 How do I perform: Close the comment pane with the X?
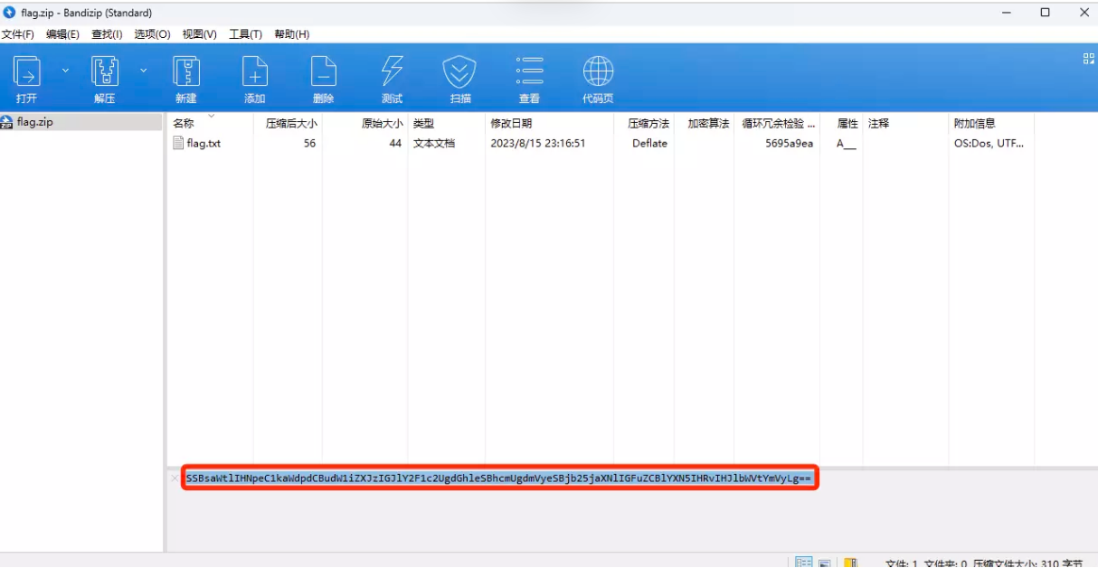175,478
